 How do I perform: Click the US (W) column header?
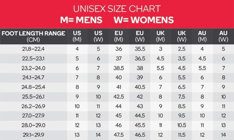tap(98, 36)
